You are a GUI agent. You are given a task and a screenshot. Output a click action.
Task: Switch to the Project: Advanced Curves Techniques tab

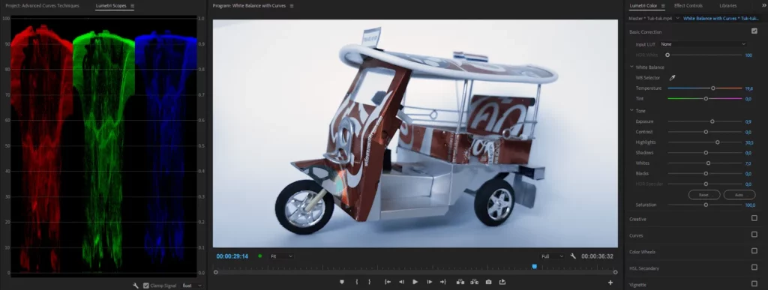pos(42,6)
